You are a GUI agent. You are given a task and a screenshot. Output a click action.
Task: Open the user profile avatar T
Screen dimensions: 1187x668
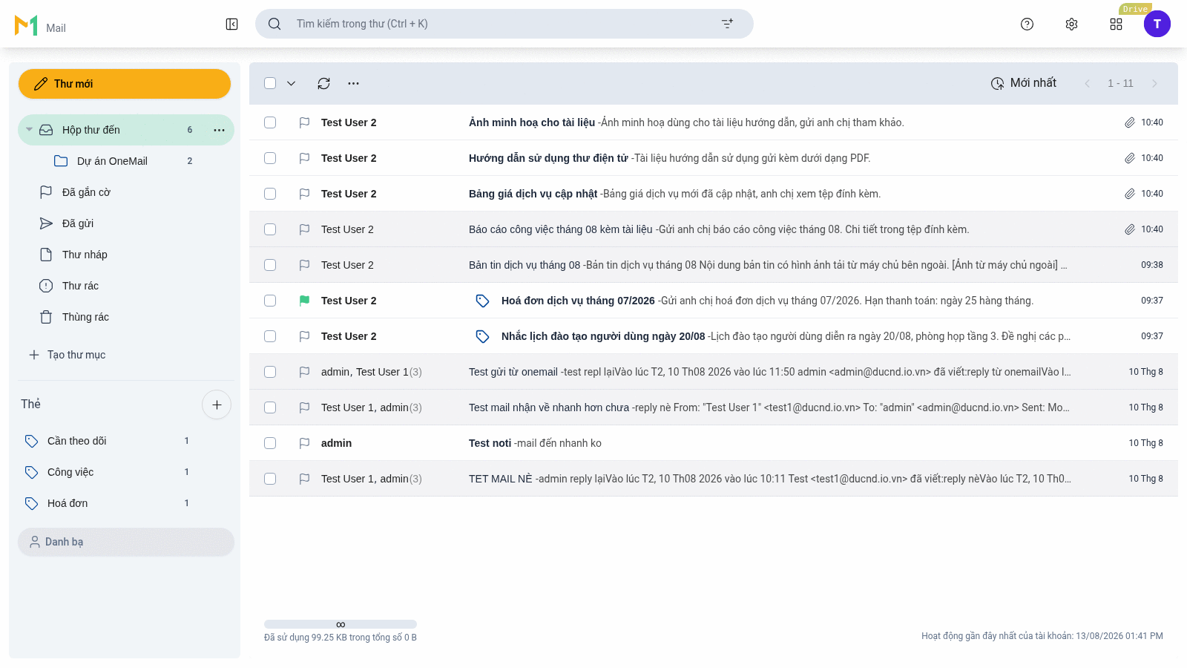pos(1157,24)
